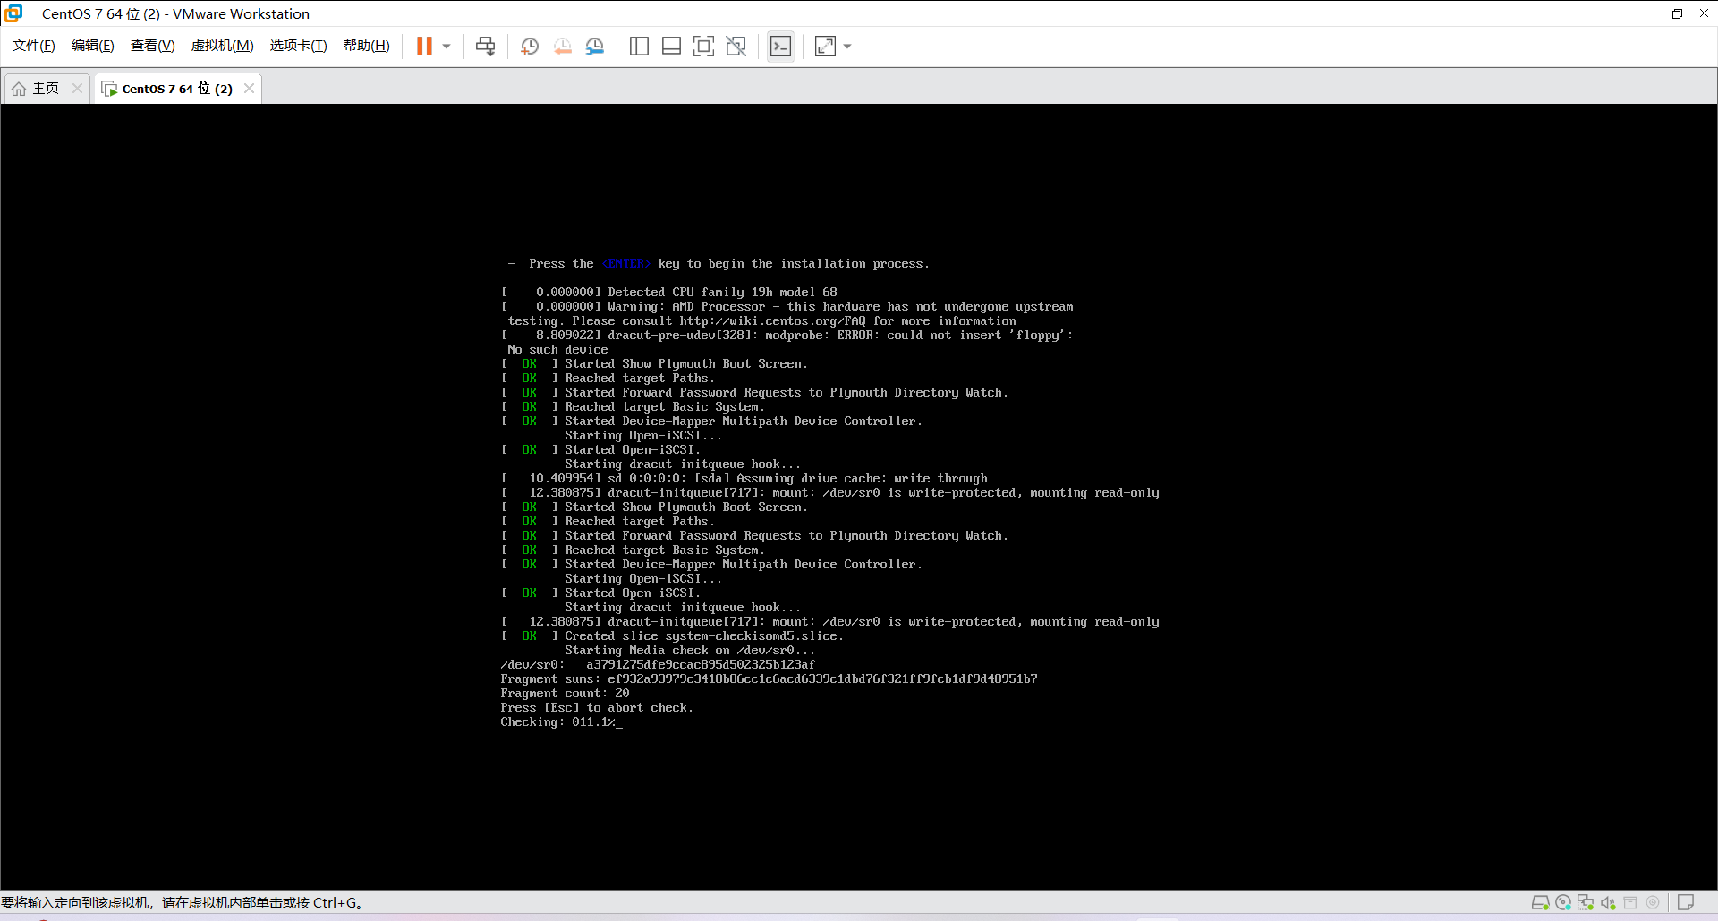Click the sound card status icon
This screenshot has height=921, width=1718.
[1608, 903]
